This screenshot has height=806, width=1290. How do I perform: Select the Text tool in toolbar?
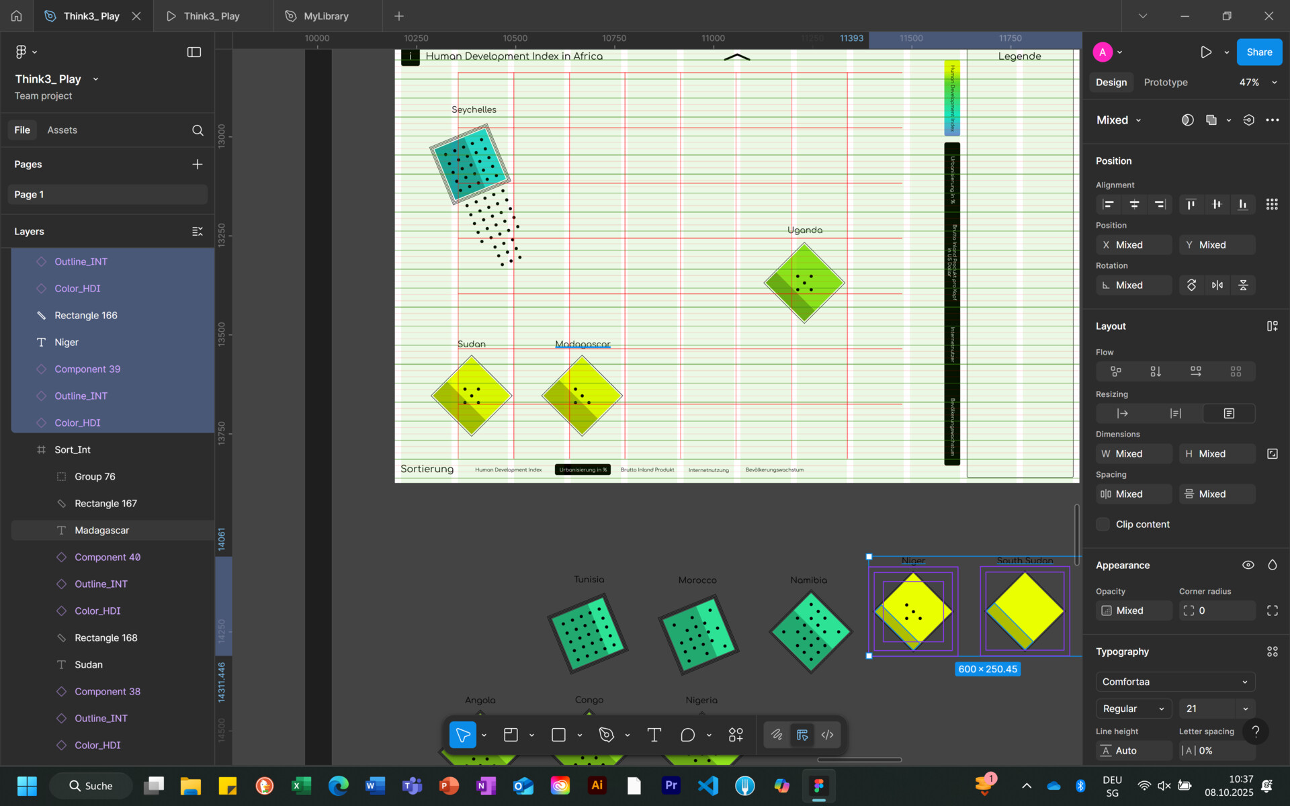[x=654, y=735]
